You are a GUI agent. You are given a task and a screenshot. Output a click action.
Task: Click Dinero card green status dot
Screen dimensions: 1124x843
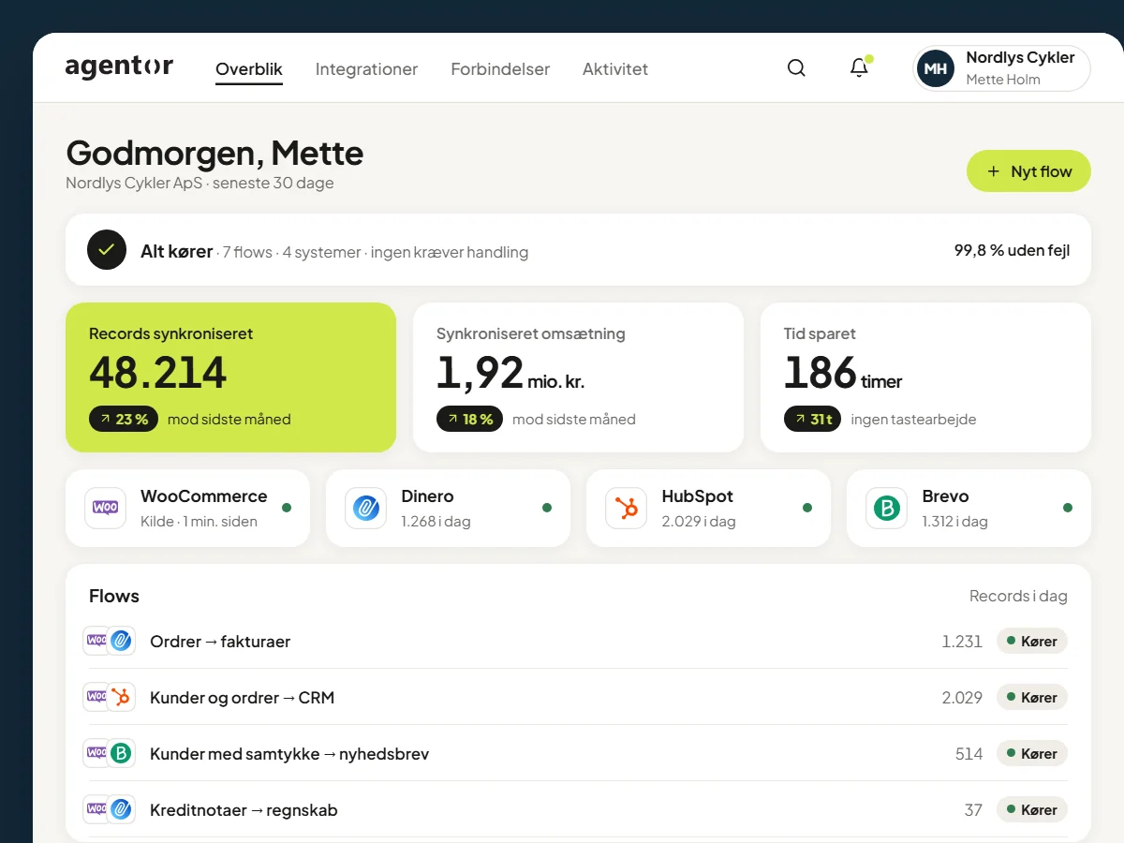point(547,508)
